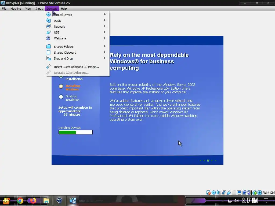Click the wrench icon beside Insert Guest Additions
Image resolution: width=275 pixels, height=206 pixels.
coord(48,67)
